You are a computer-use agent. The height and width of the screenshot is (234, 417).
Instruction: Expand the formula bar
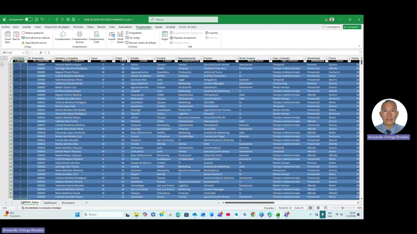click(360, 53)
